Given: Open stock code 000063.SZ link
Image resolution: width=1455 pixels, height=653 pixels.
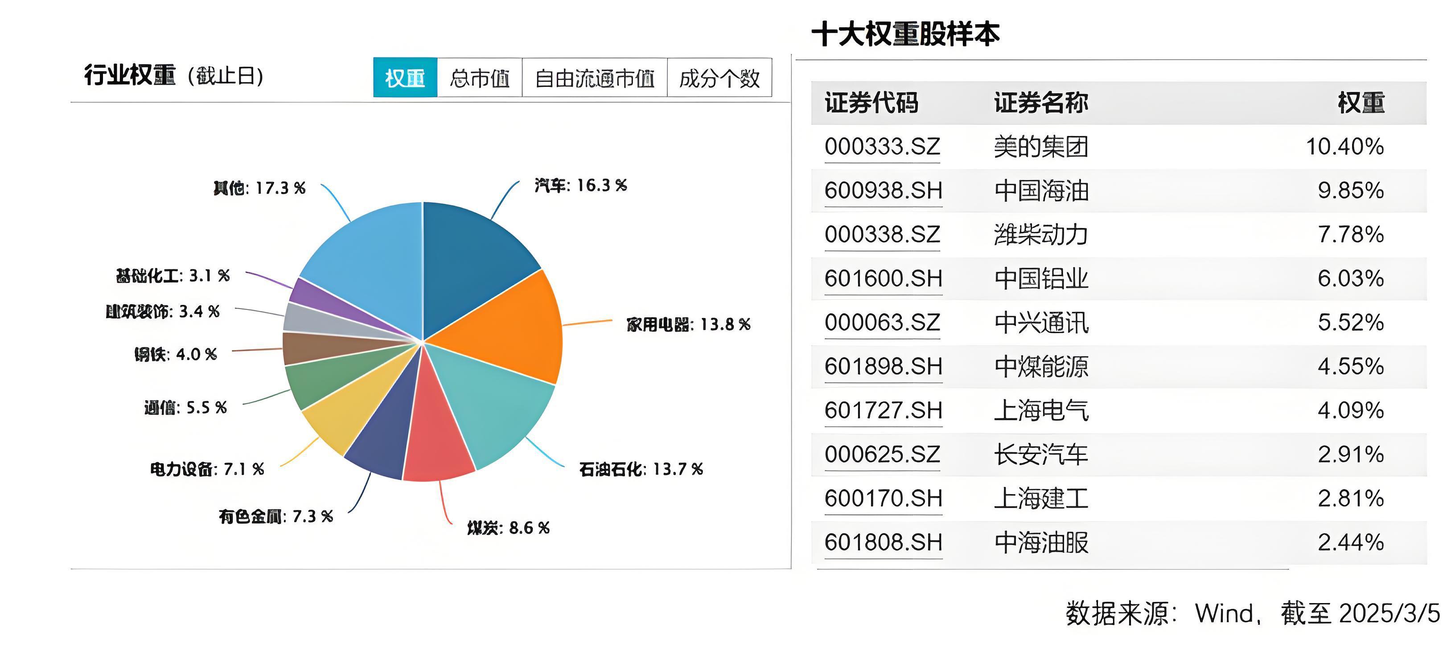Looking at the screenshot, I should (882, 323).
